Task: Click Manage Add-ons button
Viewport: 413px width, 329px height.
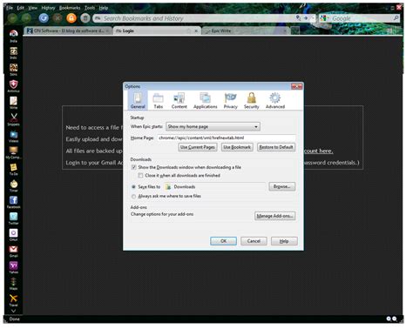Action: 275,216
